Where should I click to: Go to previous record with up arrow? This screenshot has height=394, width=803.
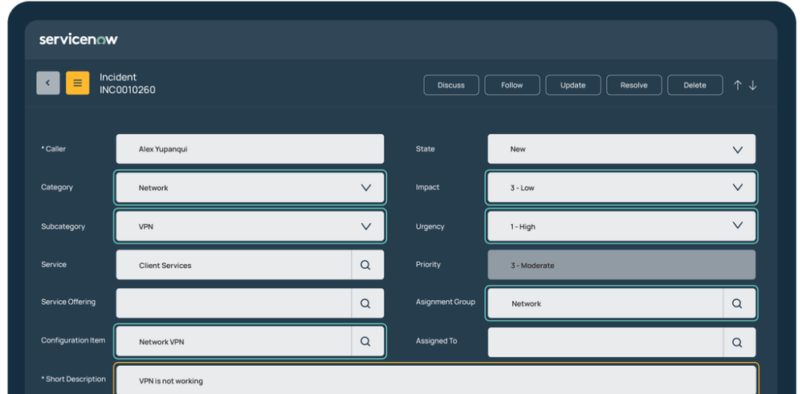[737, 85]
